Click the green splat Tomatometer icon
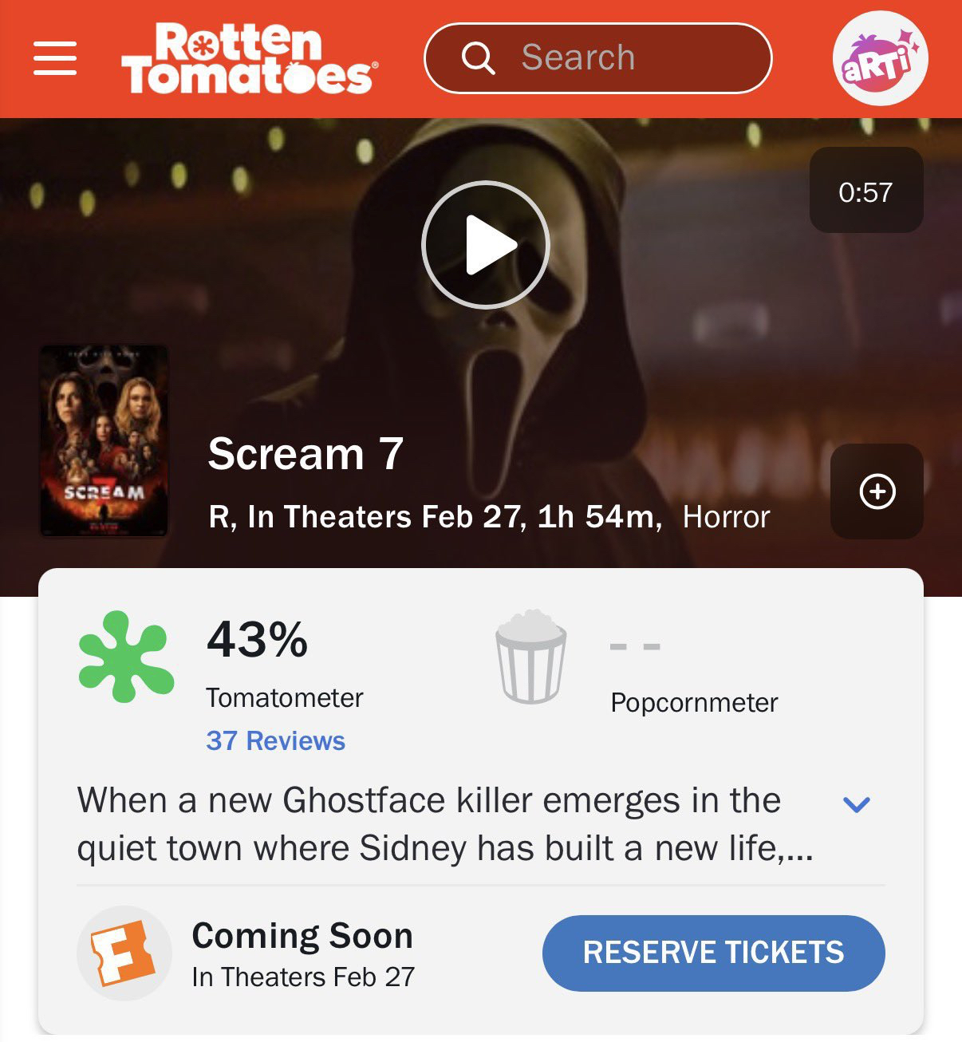Image resolution: width=962 pixels, height=1042 pixels. pos(126,657)
